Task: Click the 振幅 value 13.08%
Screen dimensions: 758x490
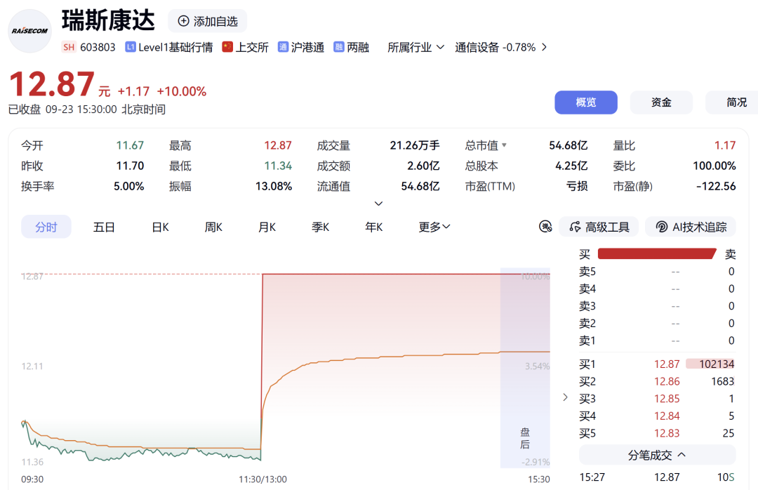Action: [274, 186]
